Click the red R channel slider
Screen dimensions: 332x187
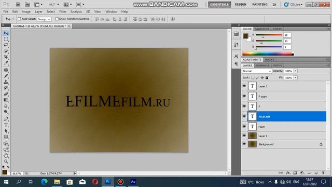pos(269,35)
